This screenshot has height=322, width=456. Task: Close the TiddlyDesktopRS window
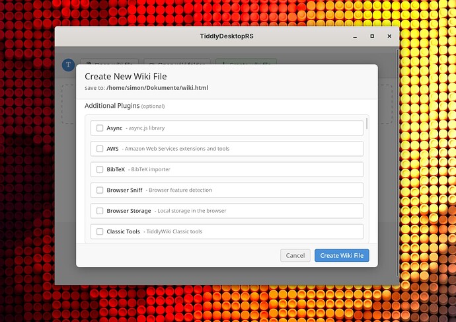point(389,36)
